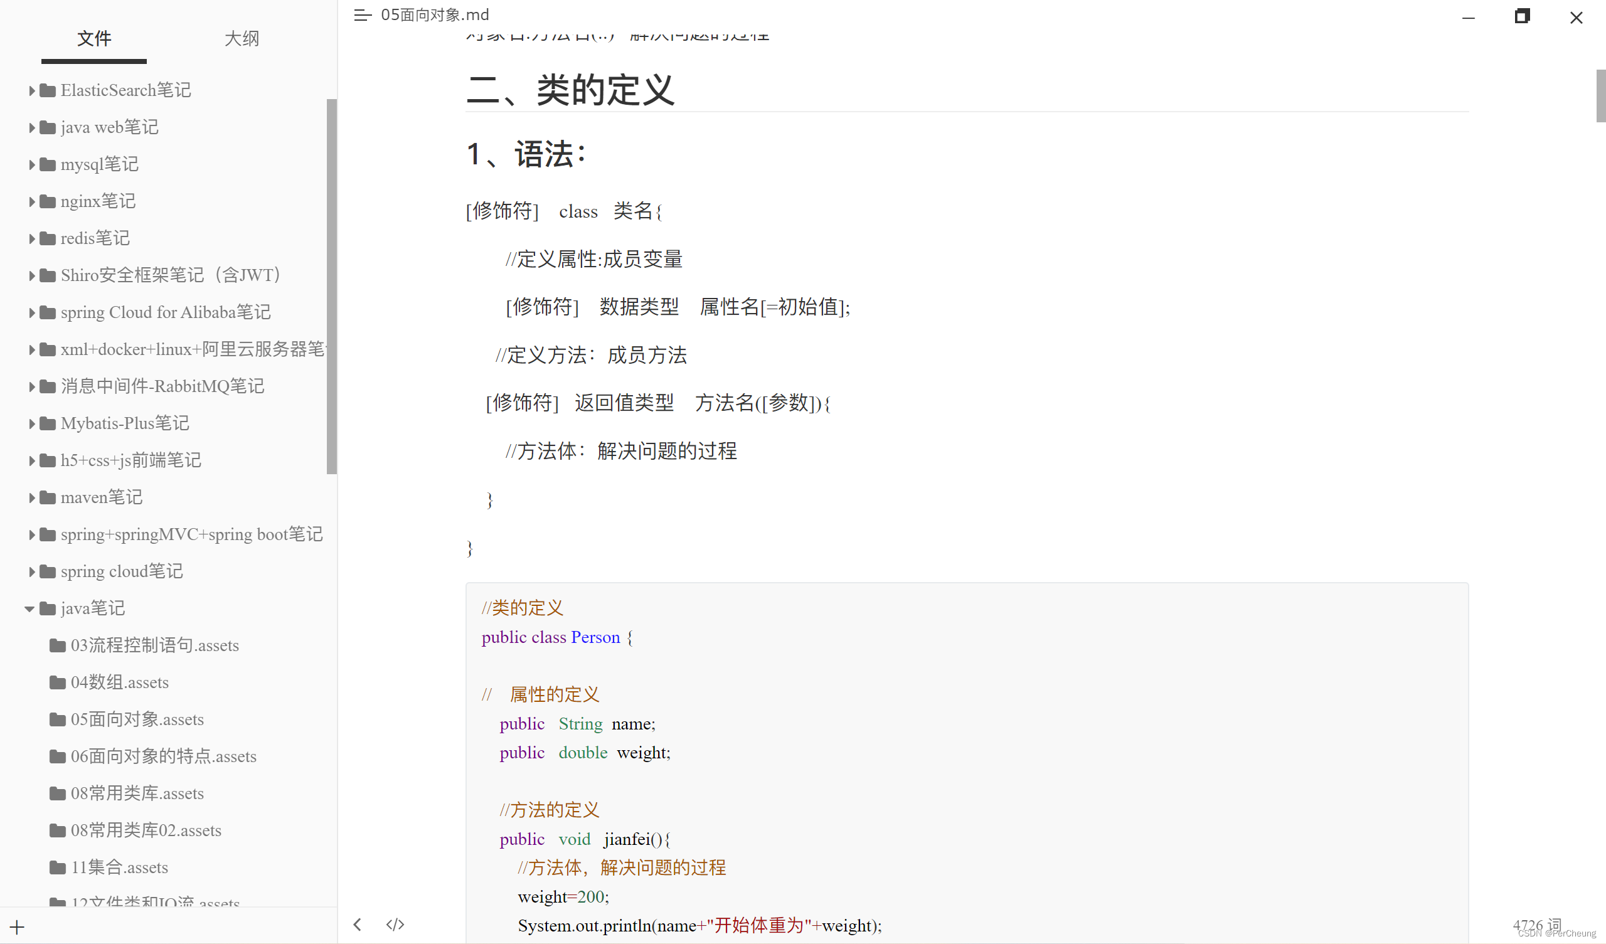This screenshot has width=1606, height=944.
Task: Click folder icon of 08常用类库02.assets
Action: tap(58, 830)
